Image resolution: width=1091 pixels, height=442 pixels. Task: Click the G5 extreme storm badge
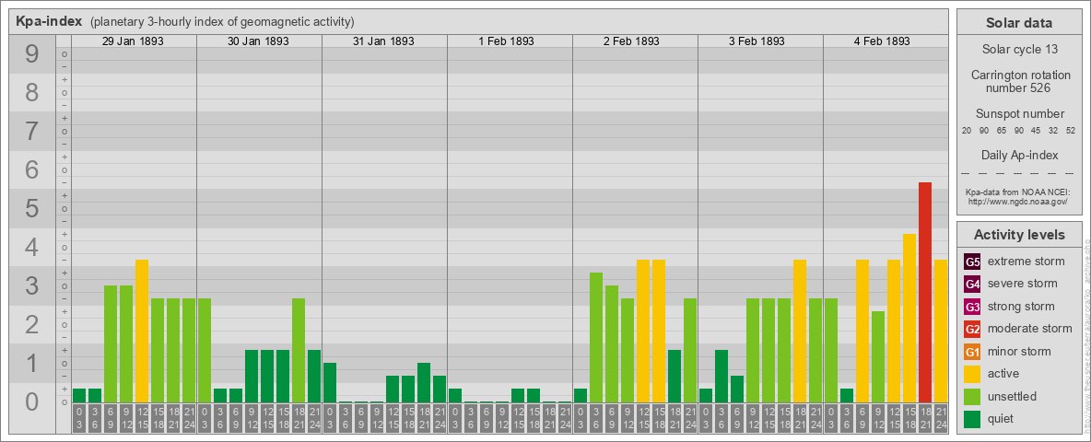coord(972,262)
